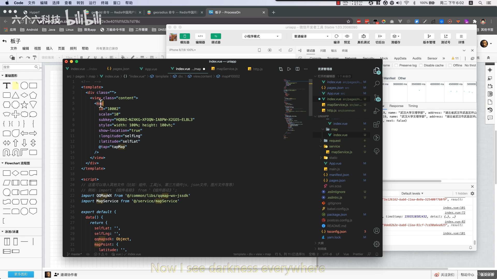497x279 pixels.
Task: Click Run play icon in editor toolbar
Action: coord(289,69)
